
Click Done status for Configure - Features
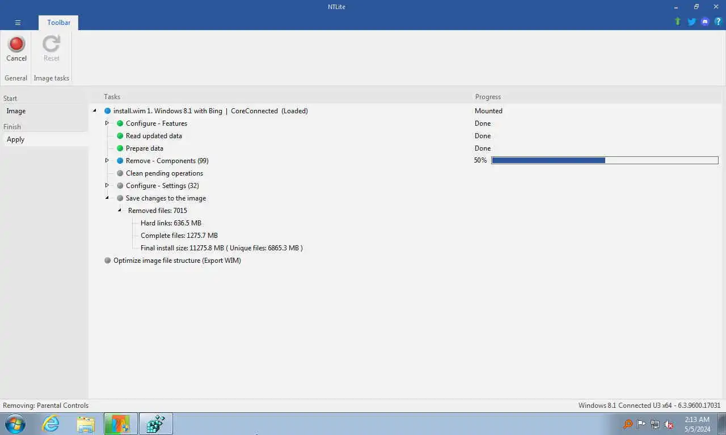coord(483,123)
